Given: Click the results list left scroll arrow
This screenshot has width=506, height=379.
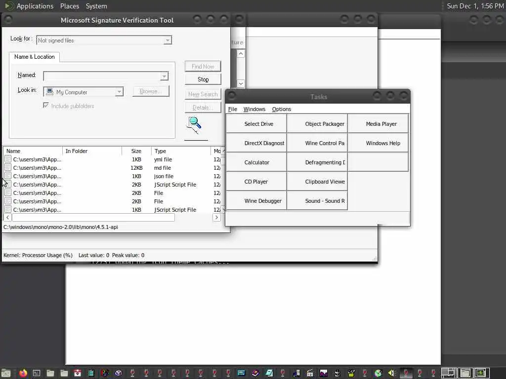Looking at the screenshot, I should (x=7, y=218).
